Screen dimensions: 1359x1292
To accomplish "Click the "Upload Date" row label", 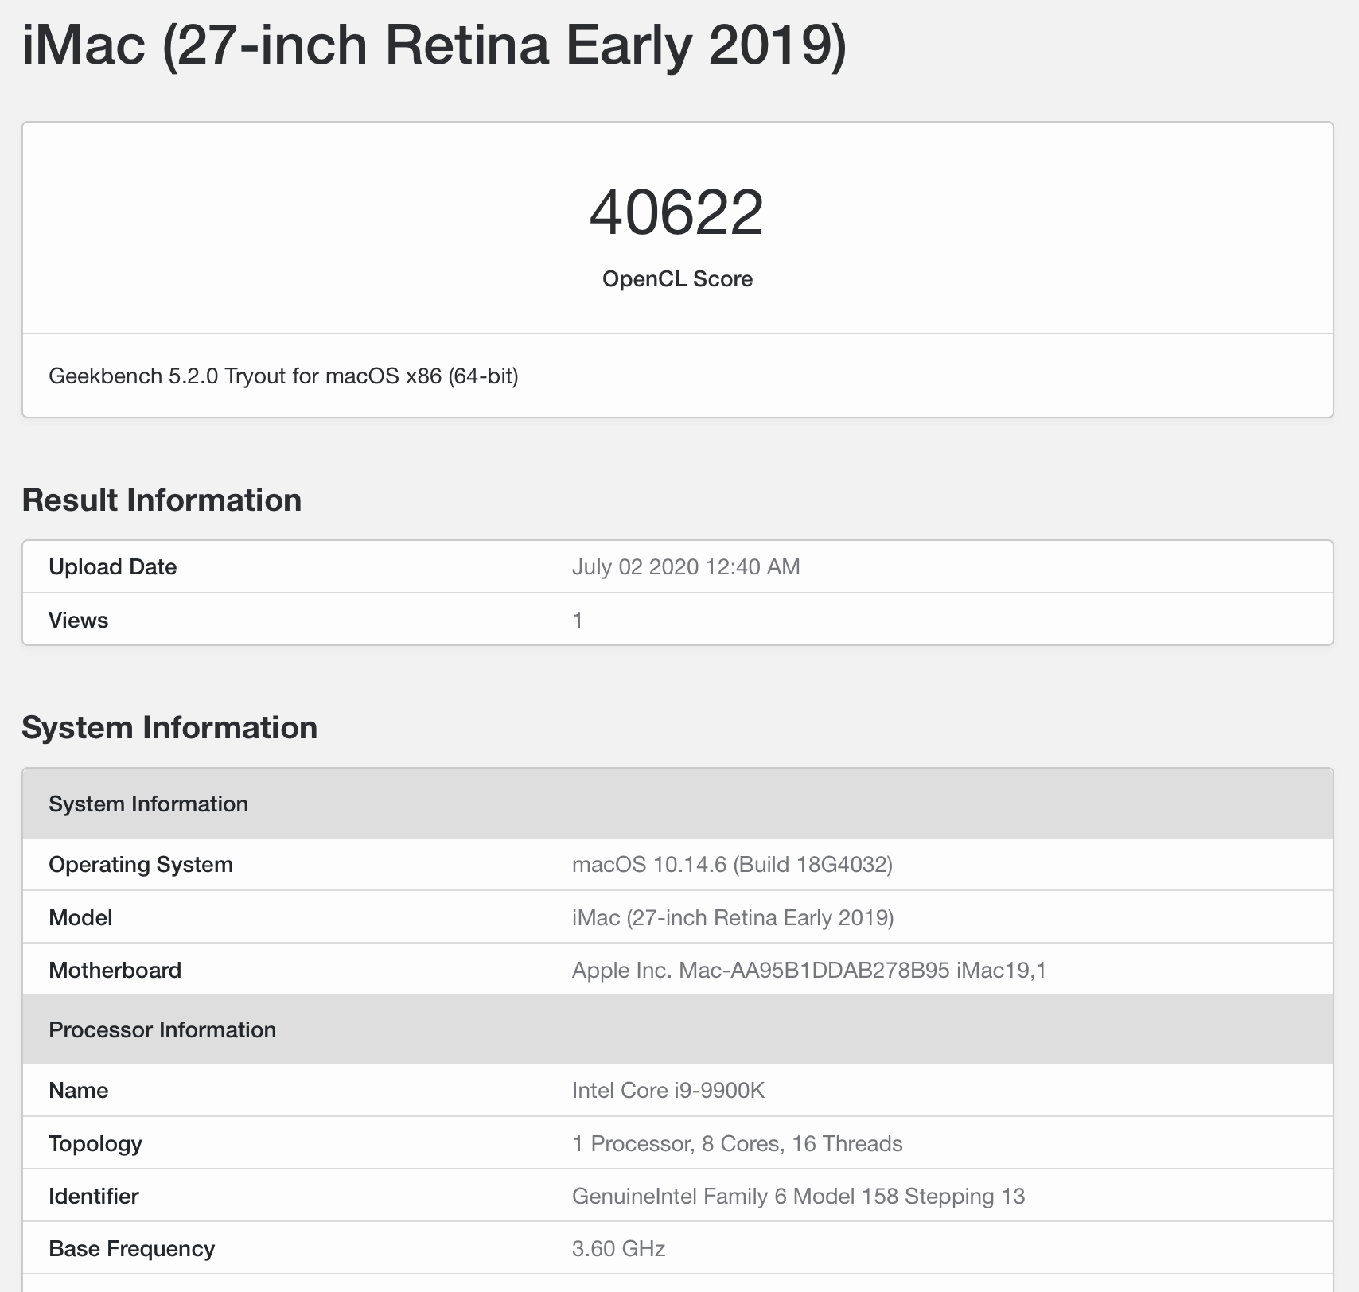I will (x=112, y=567).
